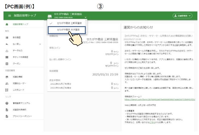Click the プライバシーポリシー document icon
This screenshot has height=135, width=199.
7,116
